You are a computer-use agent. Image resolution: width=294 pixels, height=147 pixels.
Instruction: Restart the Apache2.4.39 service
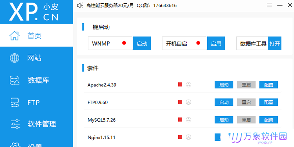click(246, 85)
